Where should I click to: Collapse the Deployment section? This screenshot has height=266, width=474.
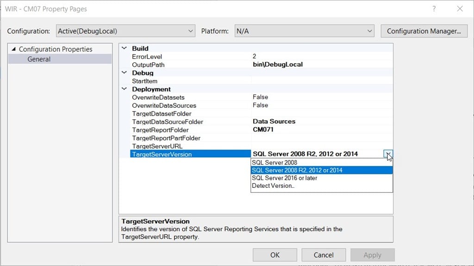(124, 89)
